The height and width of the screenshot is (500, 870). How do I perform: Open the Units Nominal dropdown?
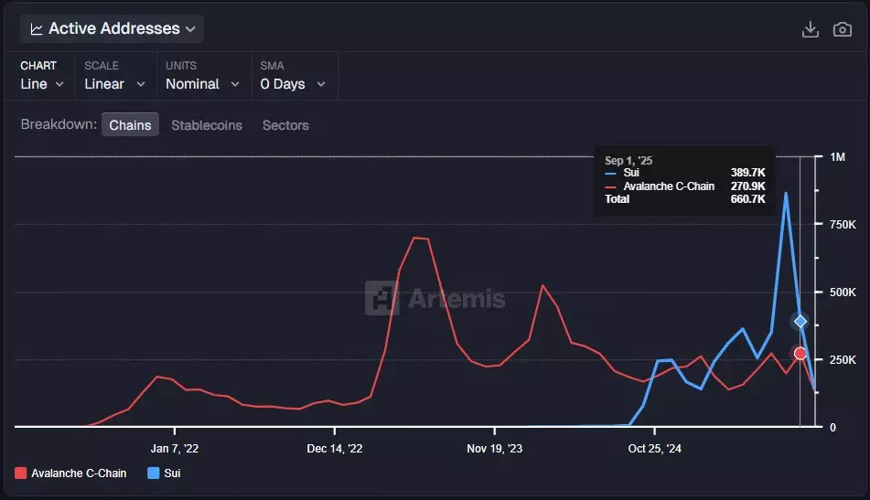click(202, 83)
